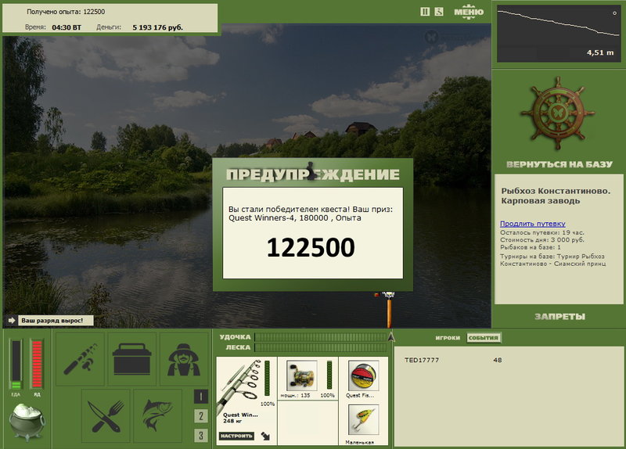Click the prize message text in ПРЕДУПРЕЖДЕНИЕ dialog
Image resolution: width=626 pixels, height=449 pixels.
310,214
